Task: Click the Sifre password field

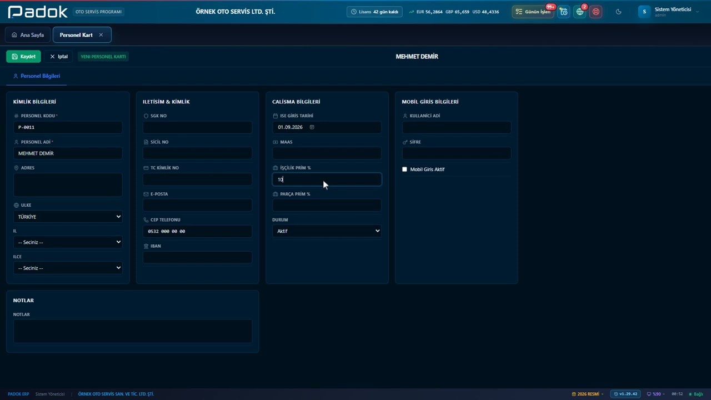Action: click(457, 153)
